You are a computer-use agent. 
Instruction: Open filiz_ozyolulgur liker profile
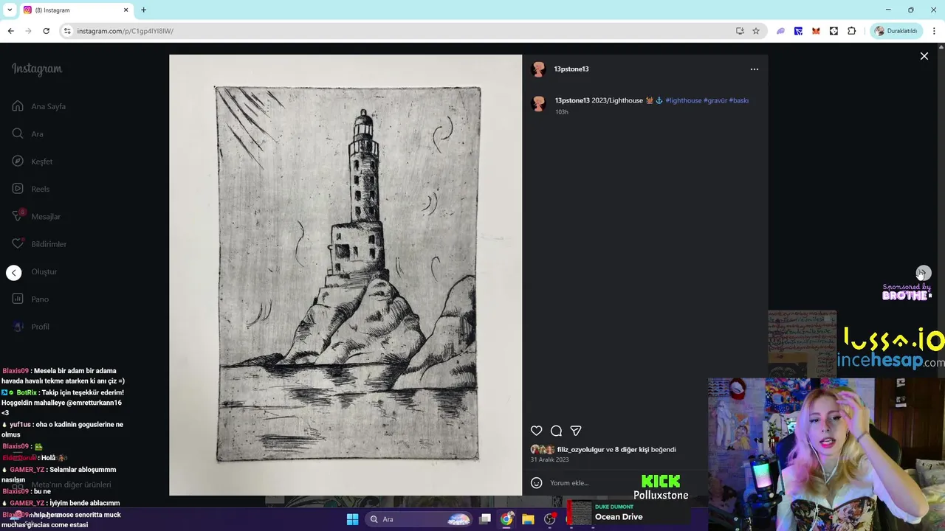(580, 450)
